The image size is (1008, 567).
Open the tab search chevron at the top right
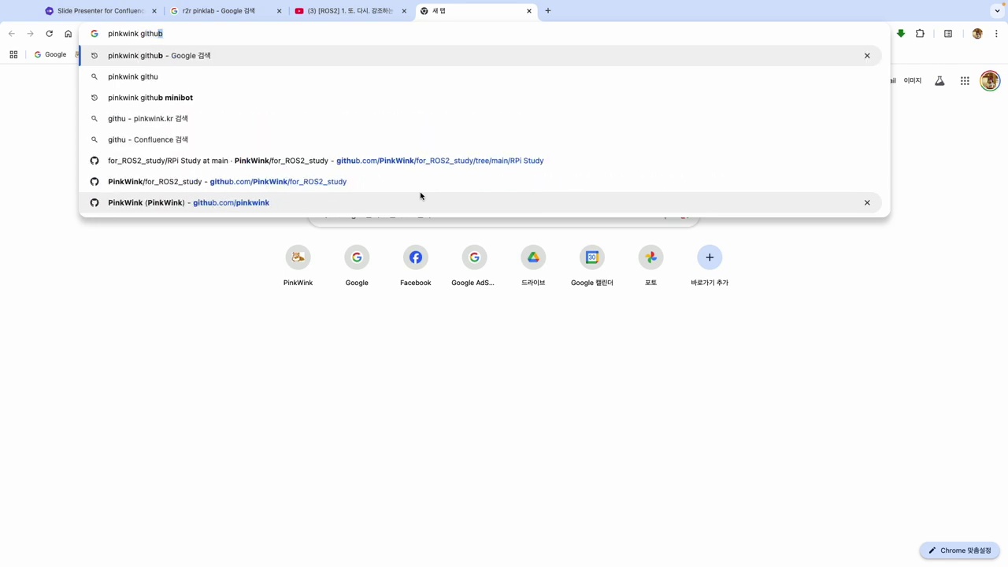click(998, 11)
